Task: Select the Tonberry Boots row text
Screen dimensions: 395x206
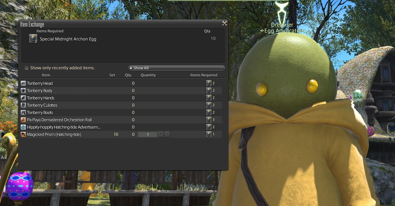Action: coord(40,113)
